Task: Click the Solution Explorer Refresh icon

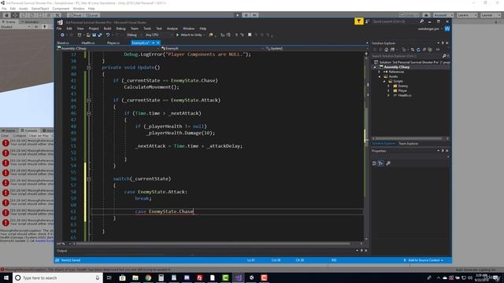Action: 418,50
